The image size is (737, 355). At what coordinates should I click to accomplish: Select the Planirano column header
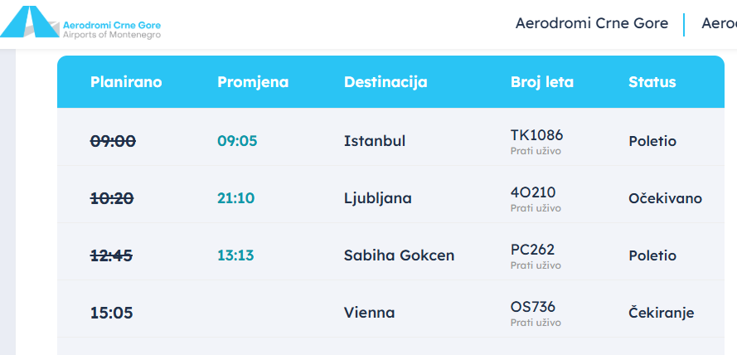tap(126, 82)
